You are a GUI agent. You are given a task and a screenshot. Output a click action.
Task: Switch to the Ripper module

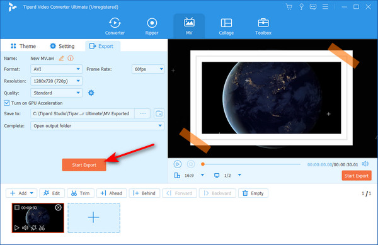(152, 26)
